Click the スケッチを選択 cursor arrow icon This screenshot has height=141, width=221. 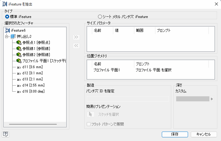point(90,114)
